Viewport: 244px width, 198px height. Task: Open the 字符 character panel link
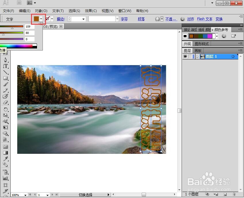click(x=124, y=19)
